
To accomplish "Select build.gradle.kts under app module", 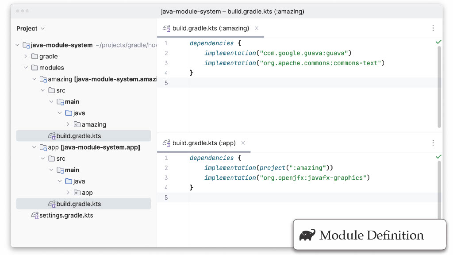I will 84,204.
